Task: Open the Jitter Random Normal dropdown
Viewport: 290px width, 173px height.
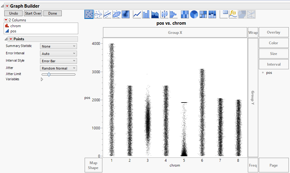Action: pyautogui.click(x=58, y=68)
